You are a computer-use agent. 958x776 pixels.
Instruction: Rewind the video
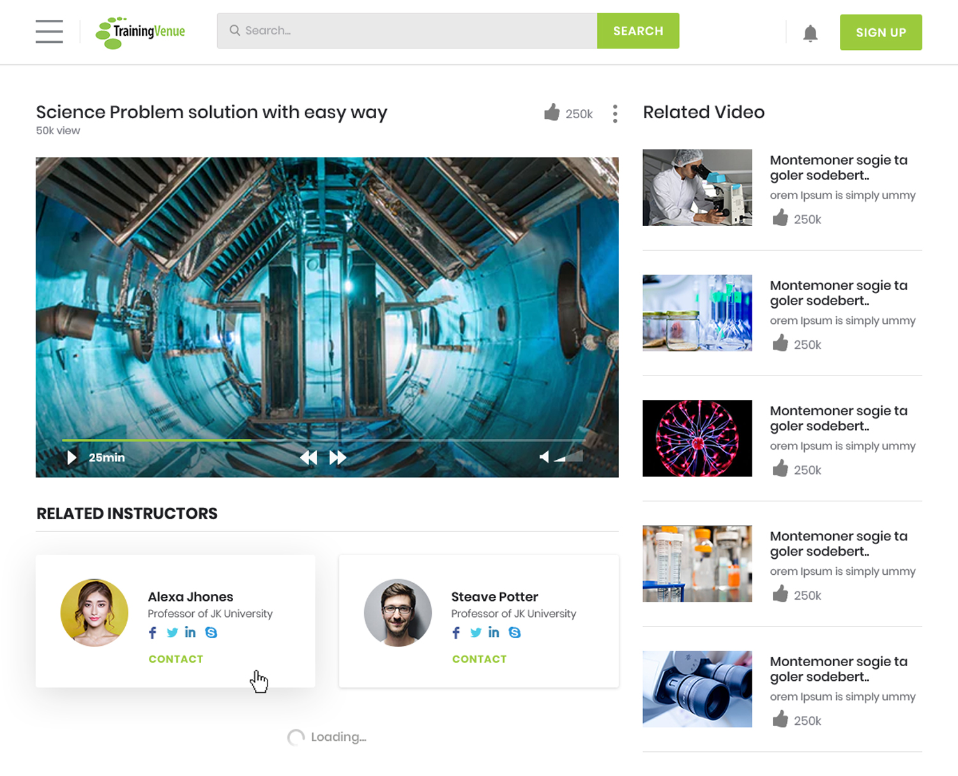(308, 457)
